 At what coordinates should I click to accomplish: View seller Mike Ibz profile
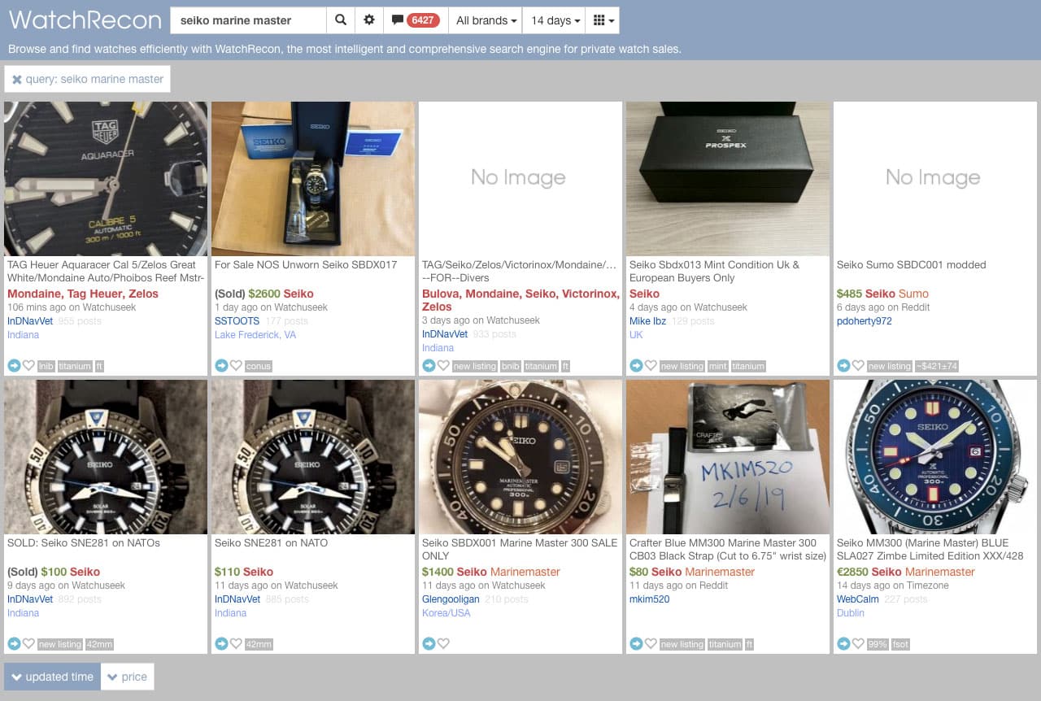647,321
